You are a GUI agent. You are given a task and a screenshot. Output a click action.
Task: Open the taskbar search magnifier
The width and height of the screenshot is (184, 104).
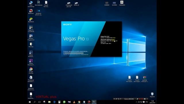tap(34, 102)
